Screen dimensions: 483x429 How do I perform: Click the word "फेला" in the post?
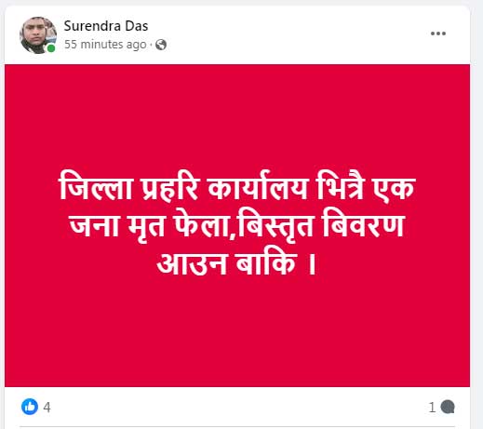pyautogui.click(x=202, y=222)
